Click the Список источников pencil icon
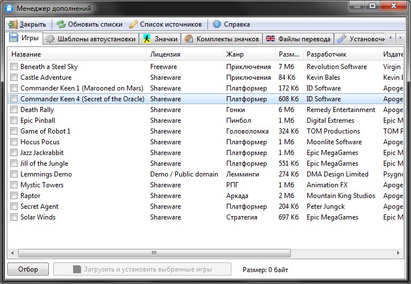This screenshot has height=284, width=411. coord(133,24)
